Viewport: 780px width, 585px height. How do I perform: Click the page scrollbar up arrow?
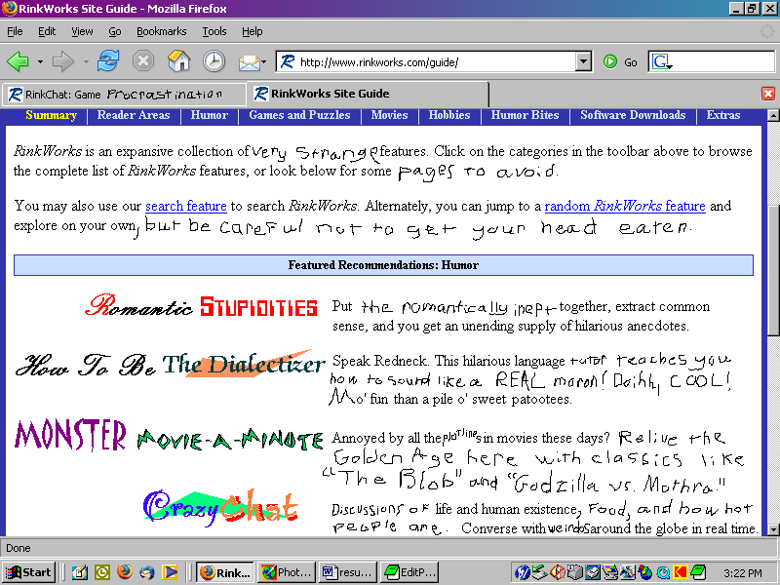point(773,116)
